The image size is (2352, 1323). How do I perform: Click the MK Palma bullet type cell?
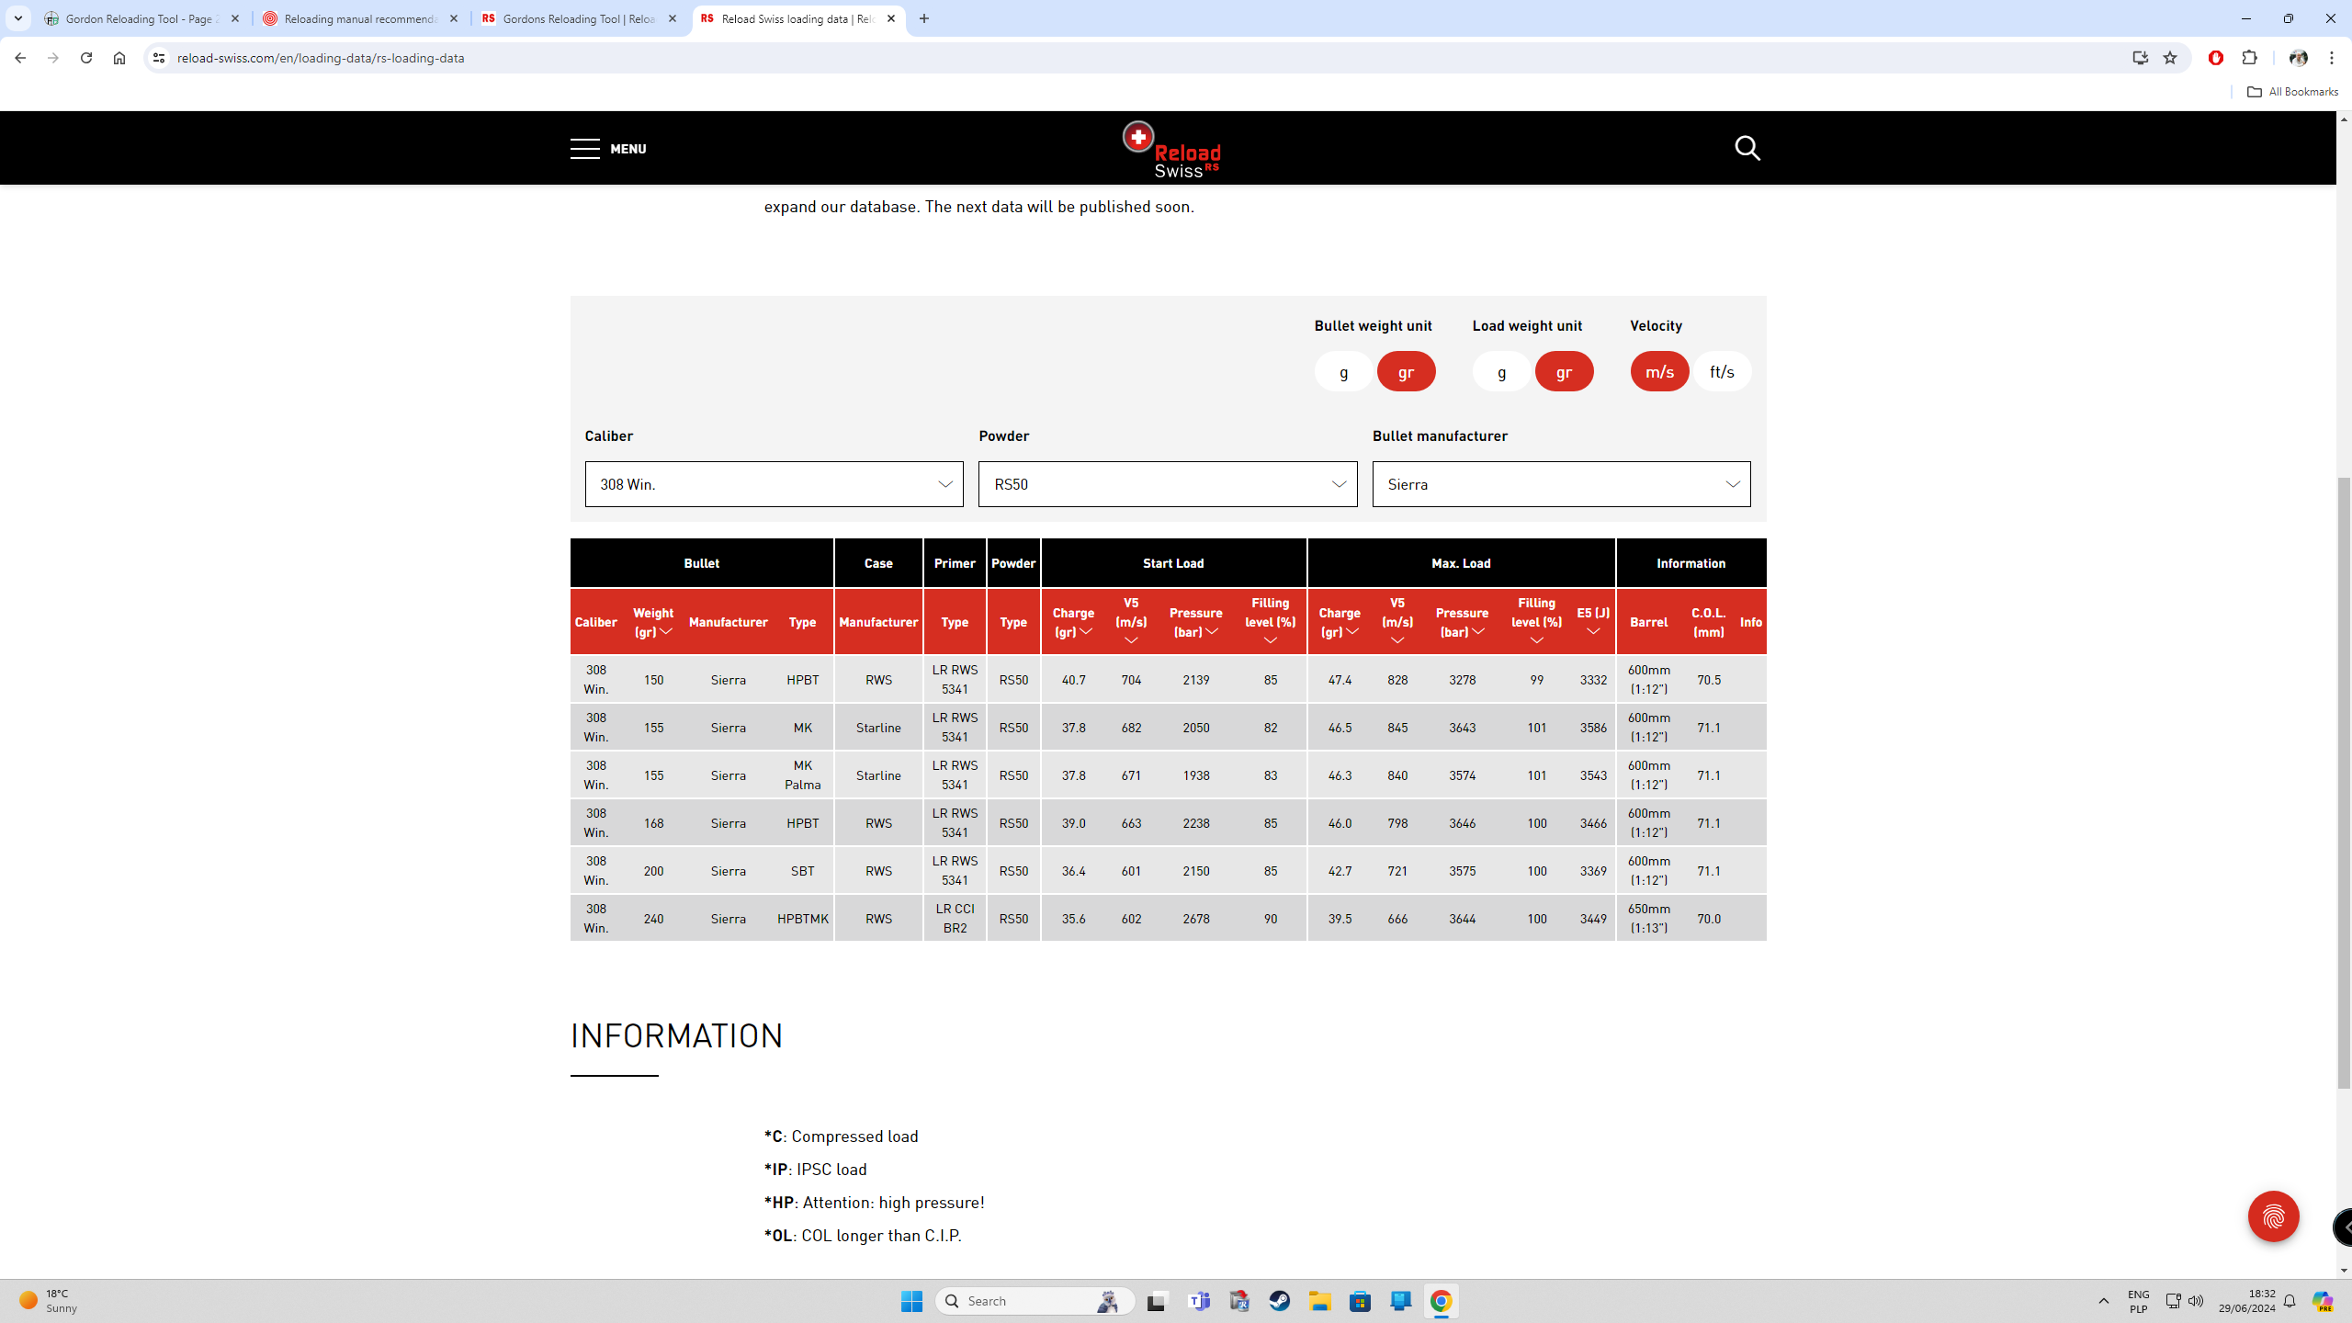[802, 775]
